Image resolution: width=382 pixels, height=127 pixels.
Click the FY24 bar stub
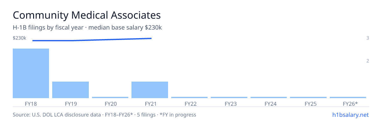pos(269,97)
